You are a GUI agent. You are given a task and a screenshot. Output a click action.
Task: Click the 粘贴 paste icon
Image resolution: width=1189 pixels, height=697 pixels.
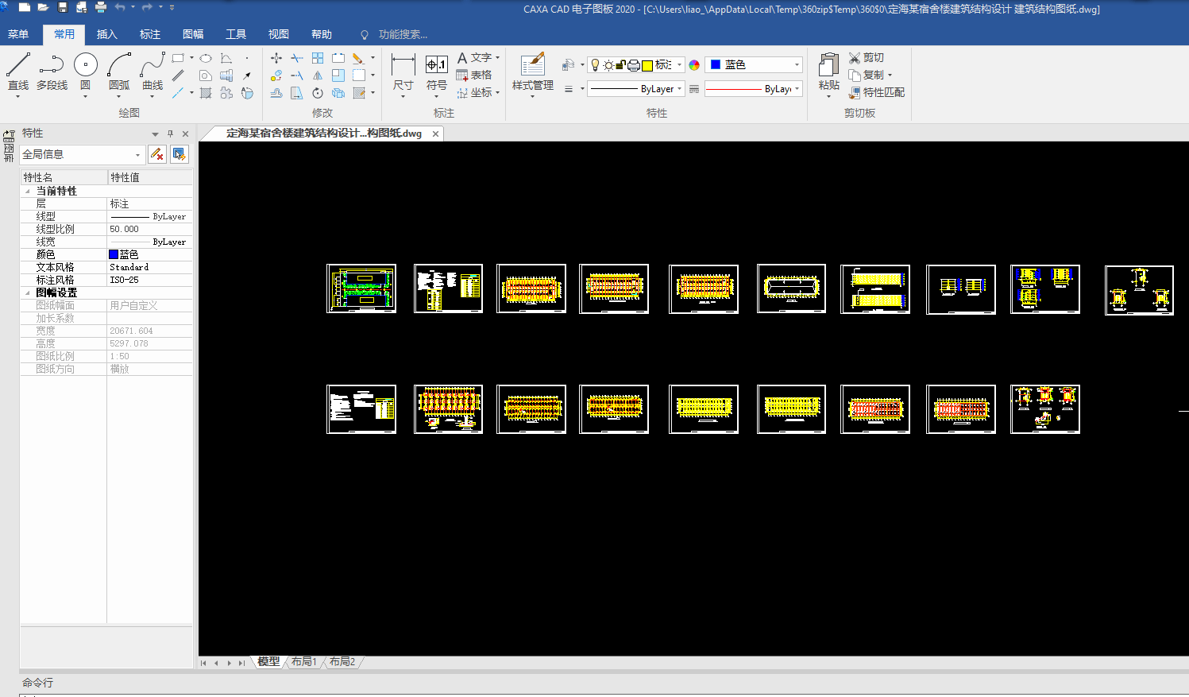tap(828, 72)
